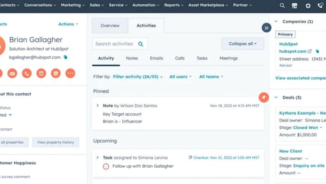The width and height of the screenshot is (326, 184).
Task: Click the orange phone call icon
Action: 27,74
